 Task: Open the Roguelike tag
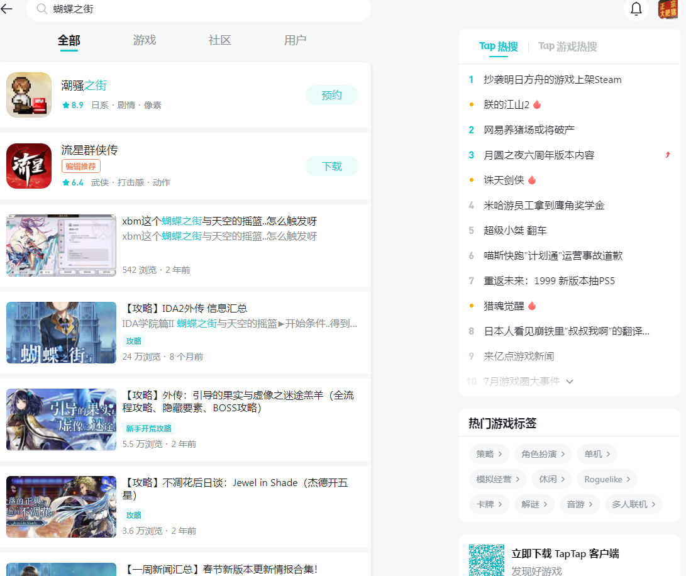(607, 479)
